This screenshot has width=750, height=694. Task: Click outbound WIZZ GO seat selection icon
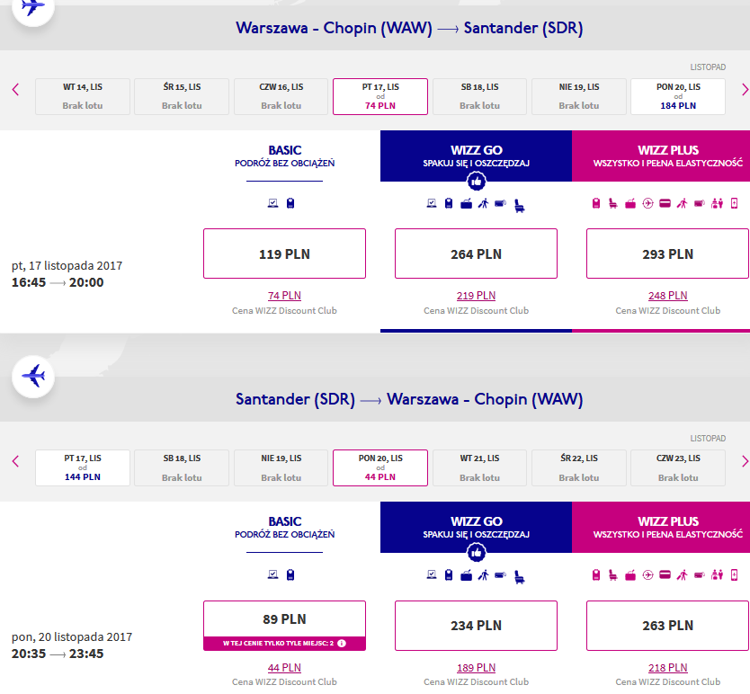(x=520, y=206)
